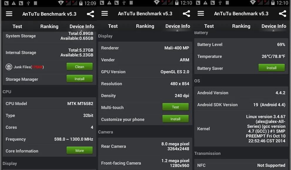This screenshot has width=291, height=170.
Task: Click Internal Storage row label
Action: (21, 52)
